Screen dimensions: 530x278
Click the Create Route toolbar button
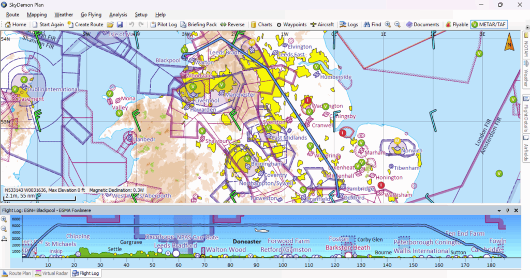pyautogui.click(x=85, y=24)
